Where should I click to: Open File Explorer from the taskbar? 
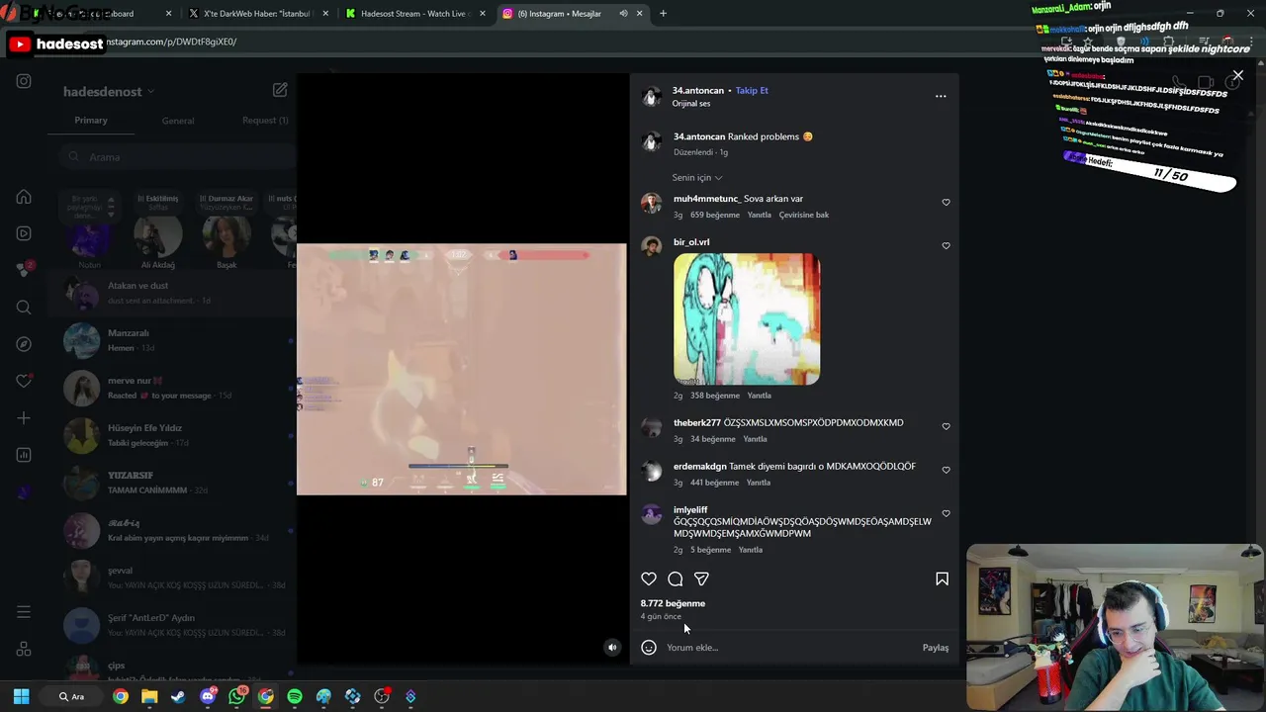click(149, 696)
